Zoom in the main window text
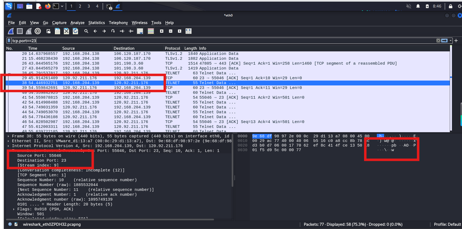This screenshot has height=229, width=462. point(162,31)
